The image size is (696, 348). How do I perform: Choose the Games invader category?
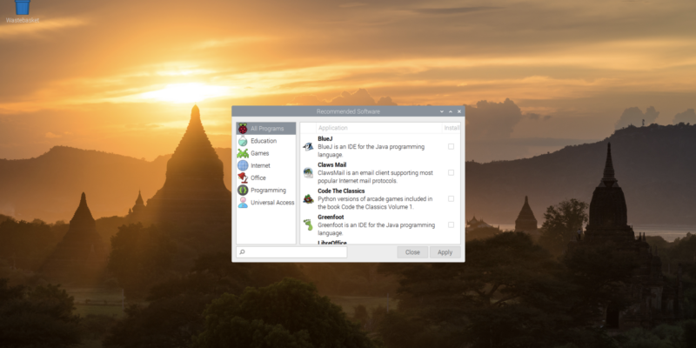[266, 153]
